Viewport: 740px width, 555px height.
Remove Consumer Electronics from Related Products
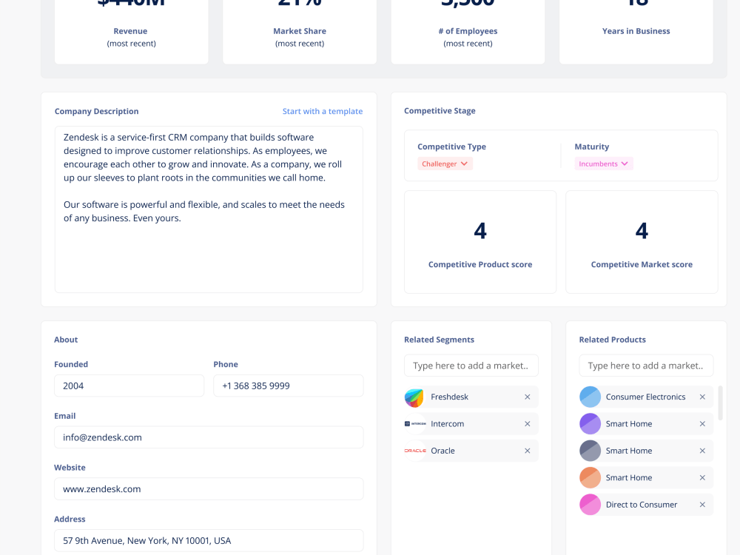(x=702, y=397)
